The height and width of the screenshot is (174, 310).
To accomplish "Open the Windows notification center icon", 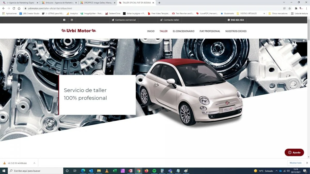I will pos(305,171).
